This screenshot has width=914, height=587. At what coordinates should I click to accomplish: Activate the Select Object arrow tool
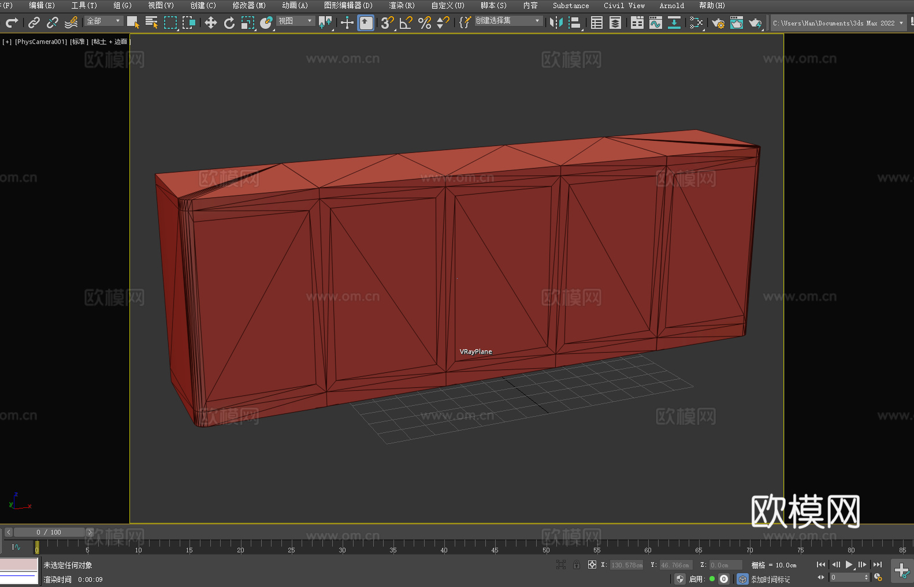coord(133,23)
